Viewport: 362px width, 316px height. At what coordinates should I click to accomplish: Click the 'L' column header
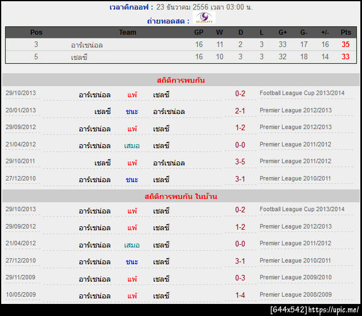click(x=262, y=33)
